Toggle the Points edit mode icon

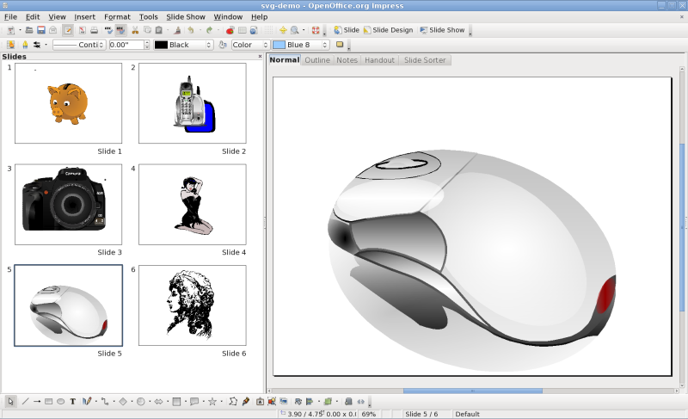pyautogui.click(x=233, y=401)
